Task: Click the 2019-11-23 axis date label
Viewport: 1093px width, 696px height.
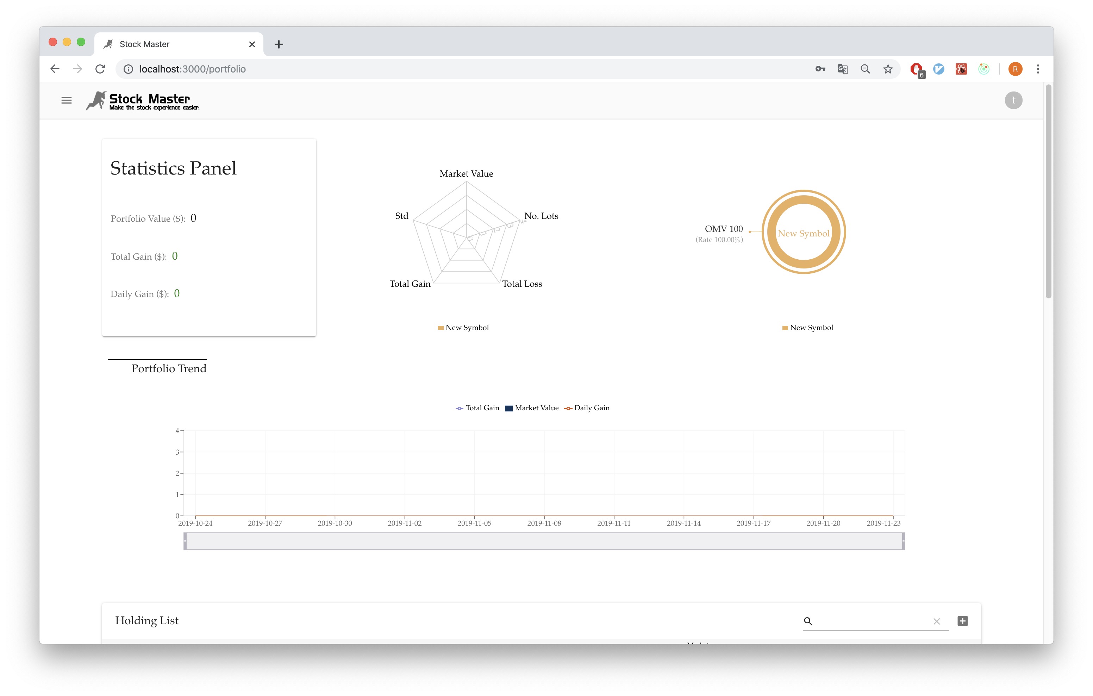Action: (883, 523)
